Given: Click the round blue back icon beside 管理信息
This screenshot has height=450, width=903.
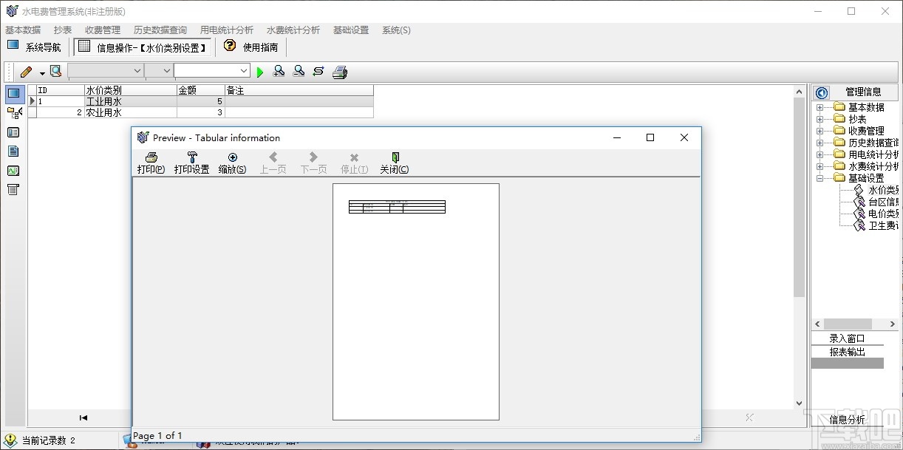Looking at the screenshot, I should click(x=821, y=92).
